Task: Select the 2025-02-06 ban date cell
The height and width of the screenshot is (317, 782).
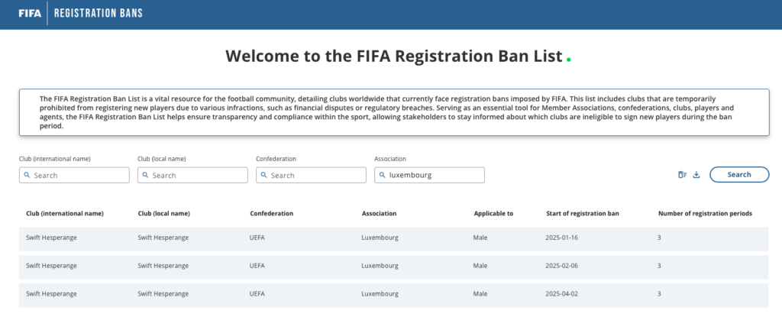Action: point(561,266)
